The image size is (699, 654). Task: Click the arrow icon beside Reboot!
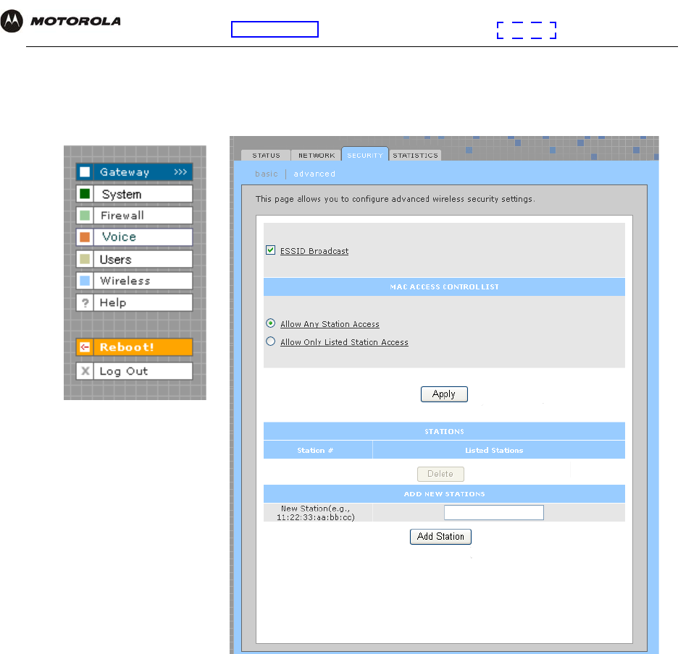click(x=85, y=347)
